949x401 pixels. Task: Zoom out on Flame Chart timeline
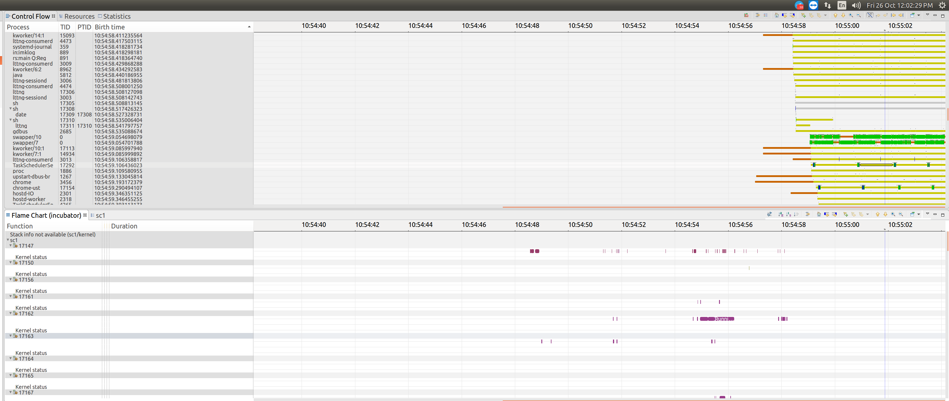[x=901, y=214]
